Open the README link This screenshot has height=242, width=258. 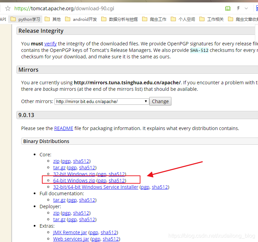tap(63, 128)
